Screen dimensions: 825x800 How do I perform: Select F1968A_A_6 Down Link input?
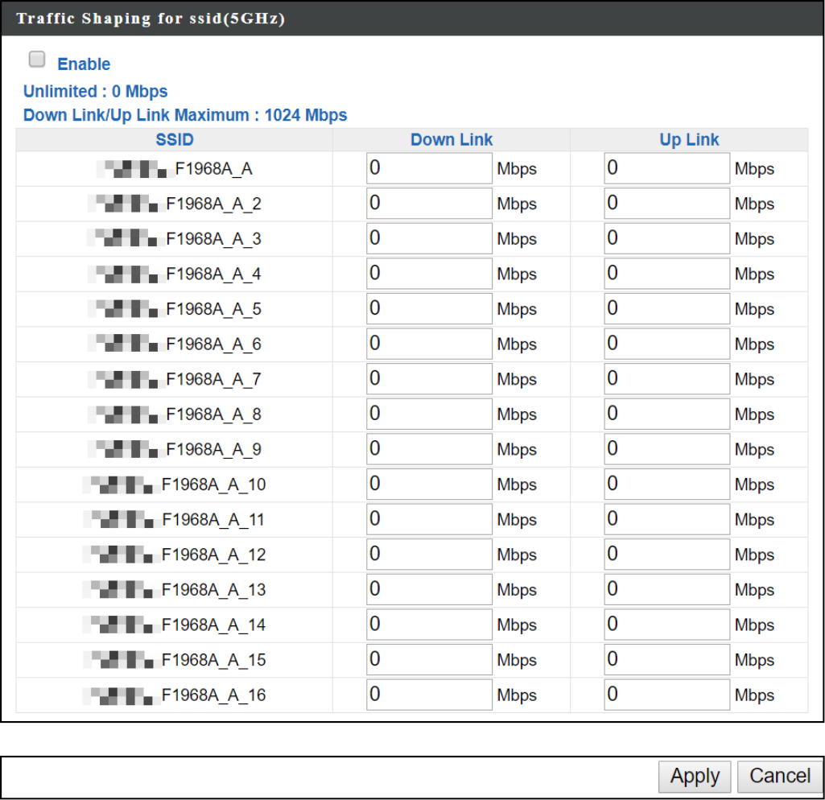click(x=429, y=344)
